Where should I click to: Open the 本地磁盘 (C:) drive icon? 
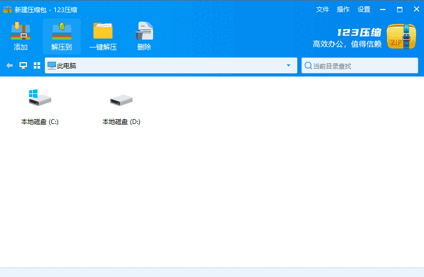(x=40, y=98)
